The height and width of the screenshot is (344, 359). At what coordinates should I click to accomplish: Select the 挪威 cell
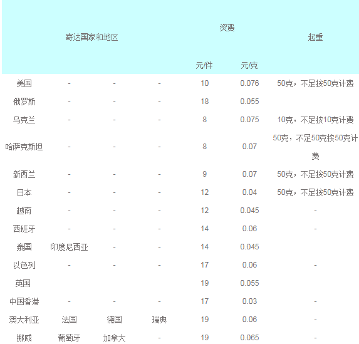pos(24,338)
